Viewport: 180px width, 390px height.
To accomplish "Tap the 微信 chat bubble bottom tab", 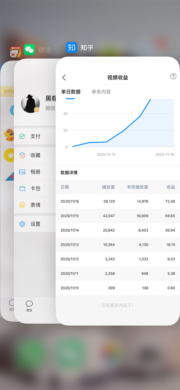I will (x=29, y=306).
